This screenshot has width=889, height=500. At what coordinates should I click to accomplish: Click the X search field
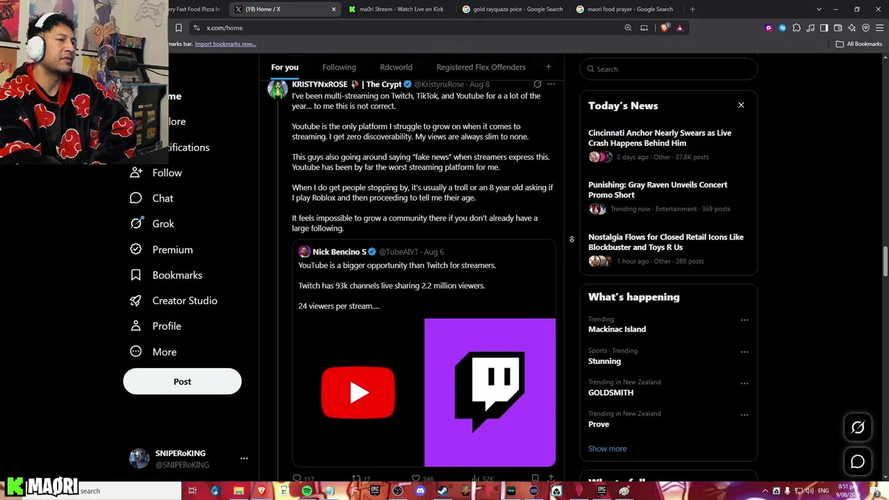pyautogui.click(x=668, y=69)
